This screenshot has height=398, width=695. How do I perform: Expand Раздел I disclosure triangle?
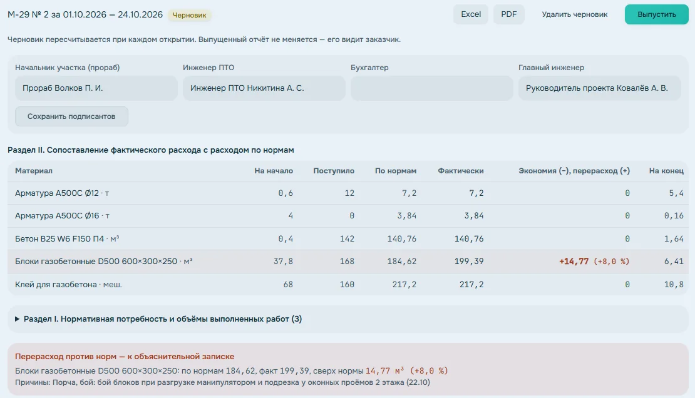17,319
